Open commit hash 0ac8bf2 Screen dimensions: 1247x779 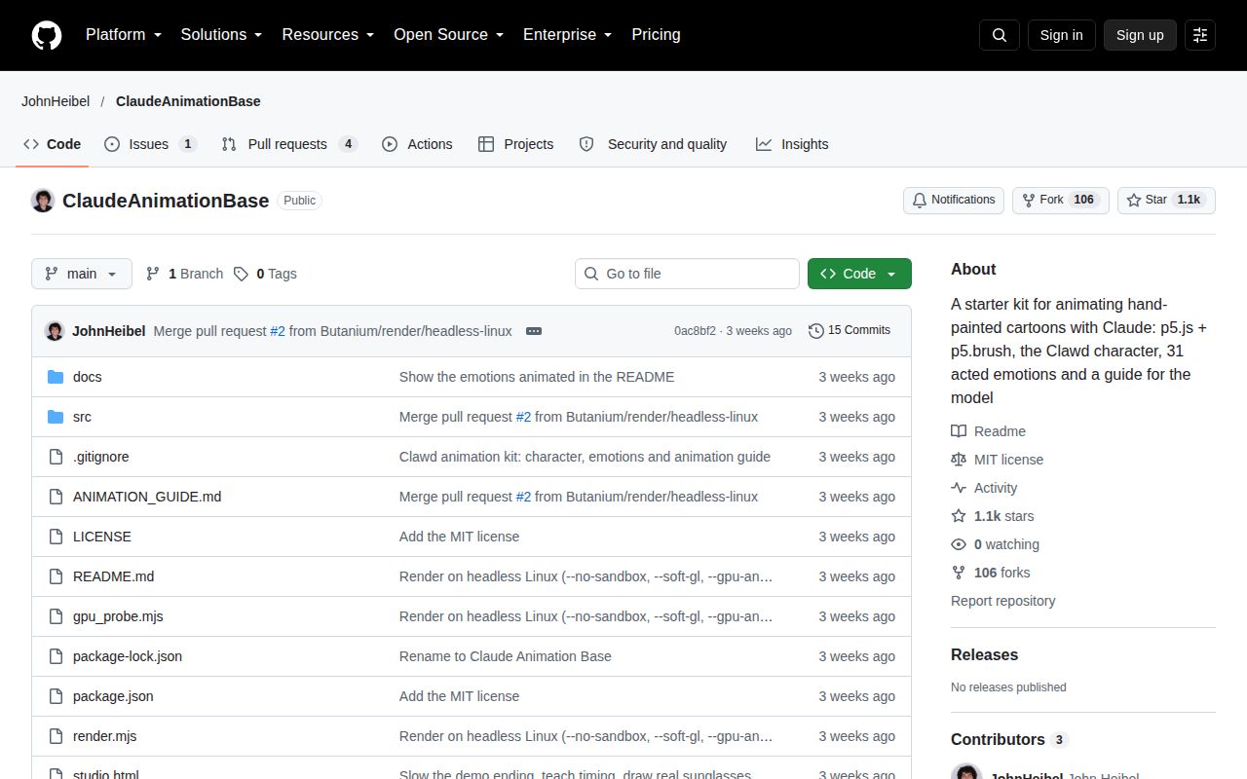point(695,331)
